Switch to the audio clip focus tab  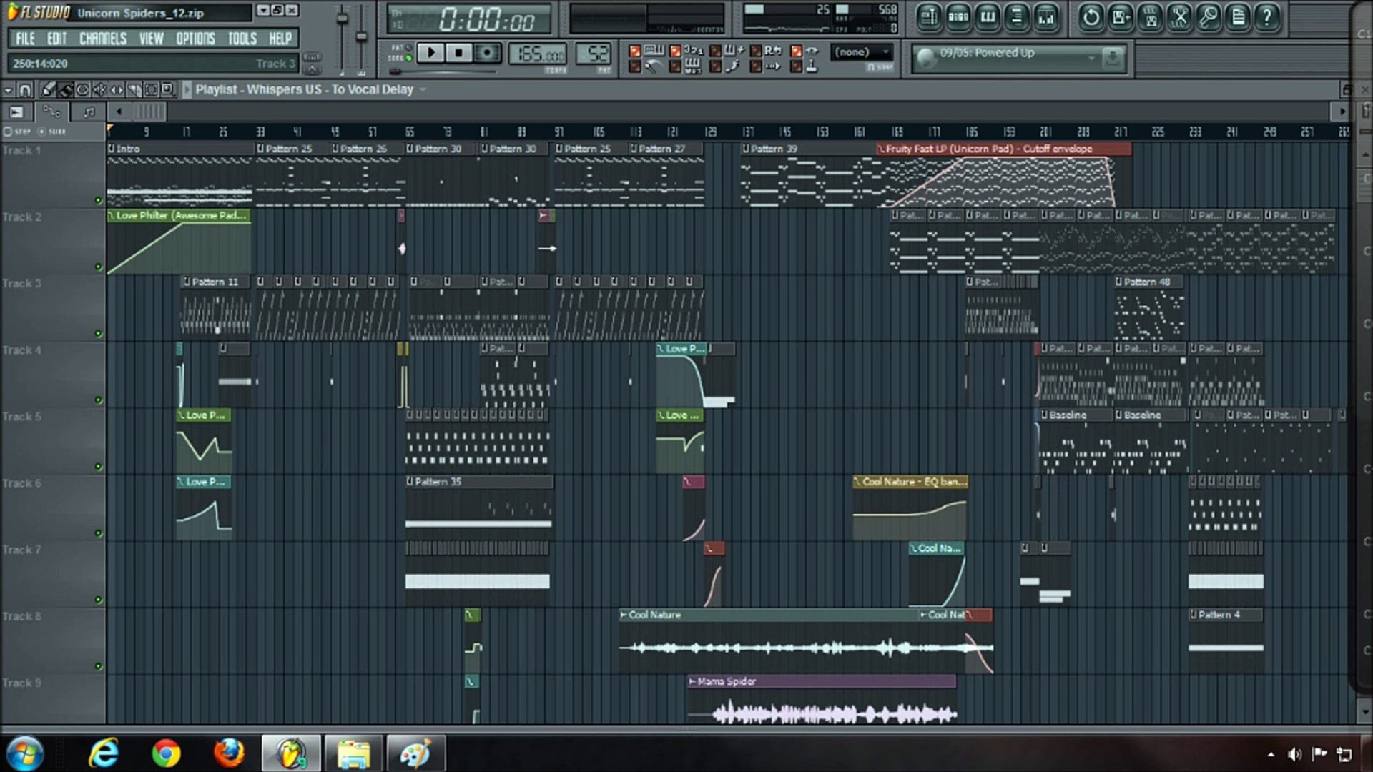[16, 112]
